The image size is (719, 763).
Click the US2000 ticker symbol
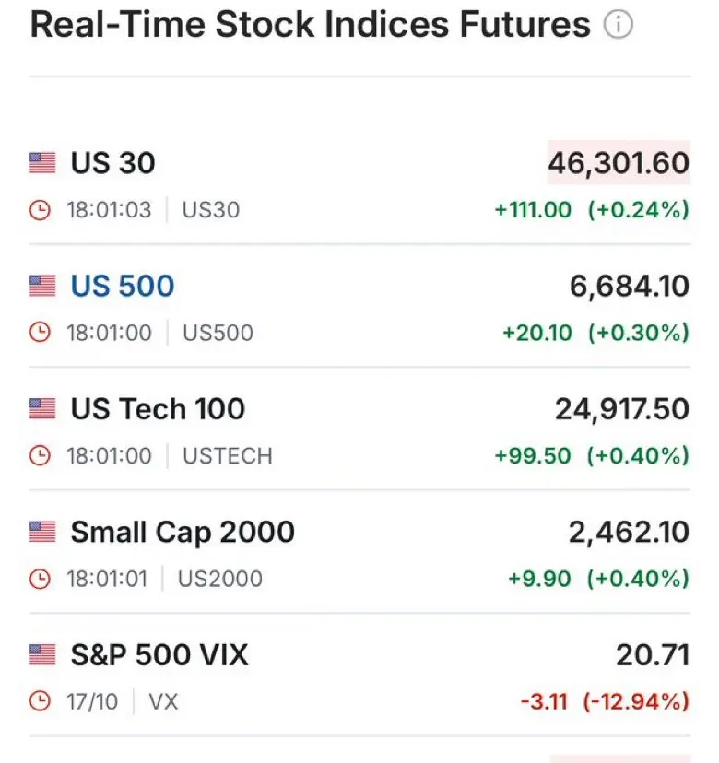(219, 579)
